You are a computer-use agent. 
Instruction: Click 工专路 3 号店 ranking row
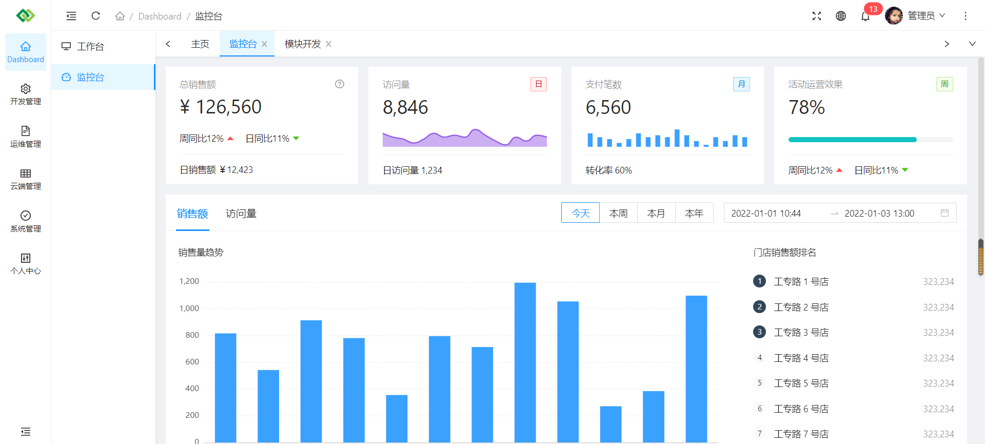click(x=854, y=332)
